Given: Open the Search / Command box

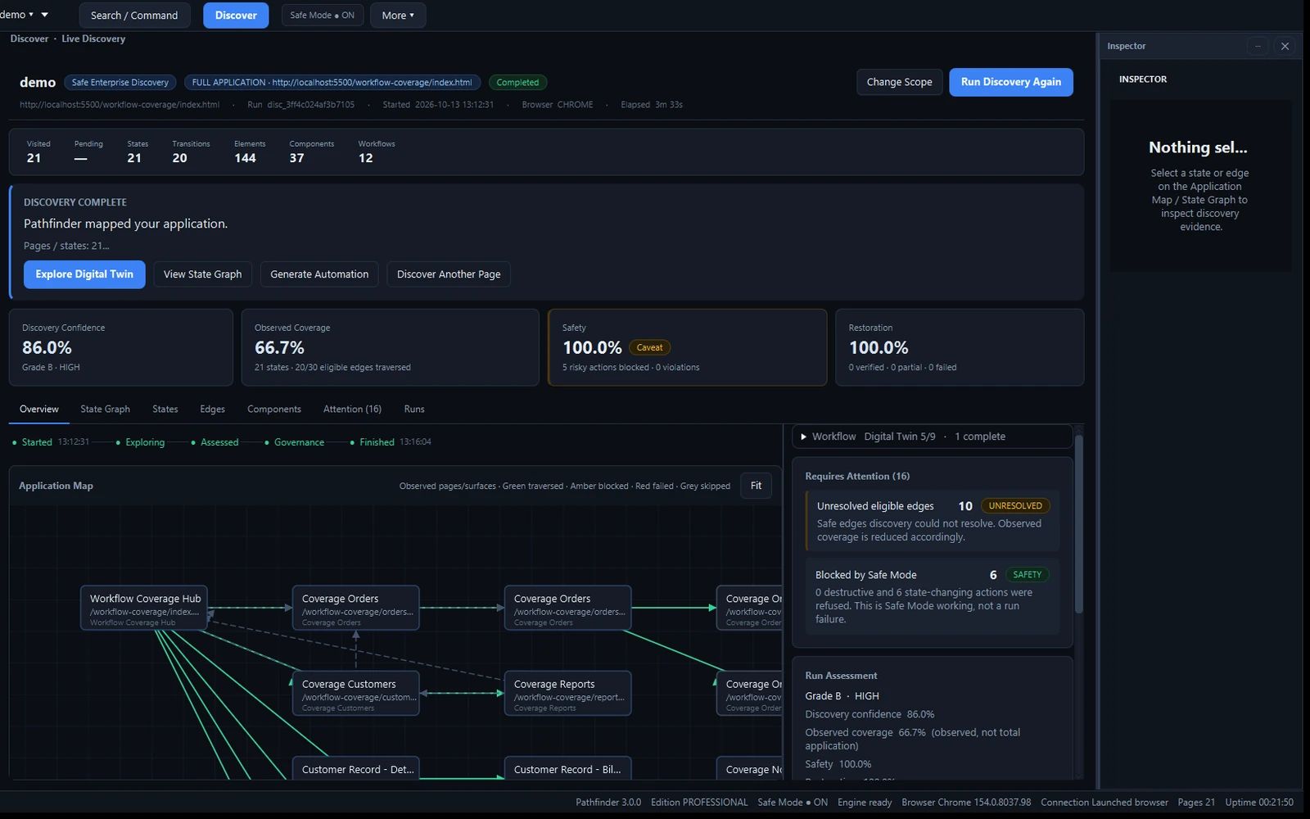Looking at the screenshot, I should [x=134, y=16].
